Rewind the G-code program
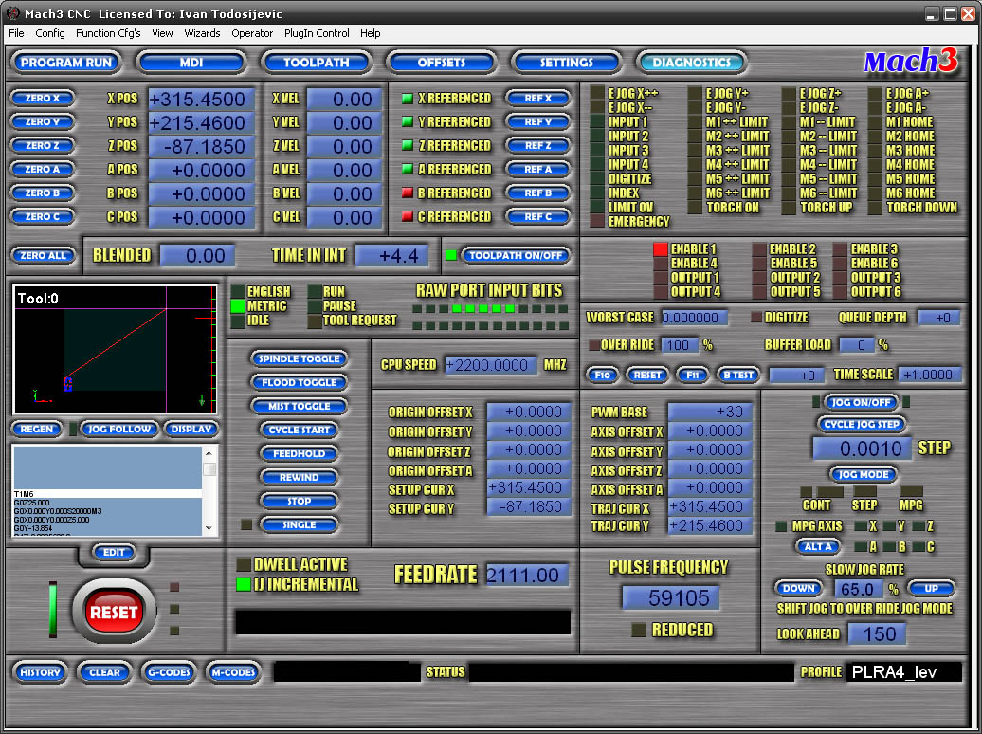 coord(300,478)
